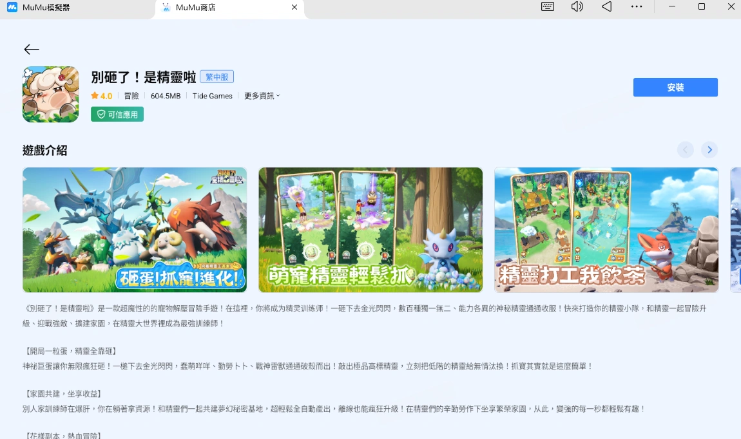
Task: Go back with the left arrow icon
Action: (31, 49)
